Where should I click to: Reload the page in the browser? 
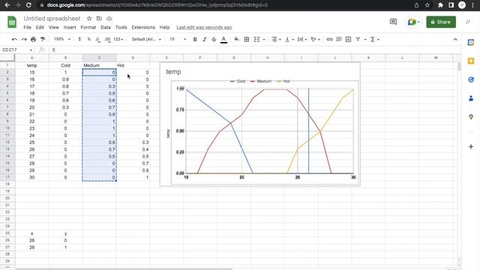(x=28, y=5)
